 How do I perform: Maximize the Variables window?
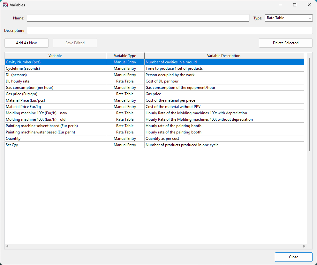pyautogui.click(x=295, y=5)
